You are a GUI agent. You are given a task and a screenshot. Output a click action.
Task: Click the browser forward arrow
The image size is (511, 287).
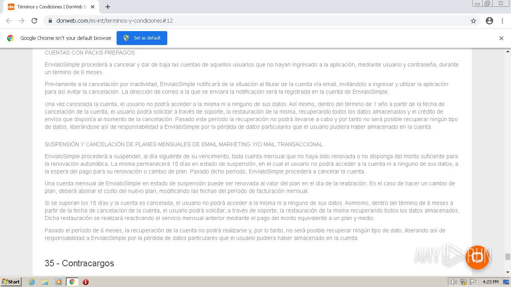(x=22, y=21)
